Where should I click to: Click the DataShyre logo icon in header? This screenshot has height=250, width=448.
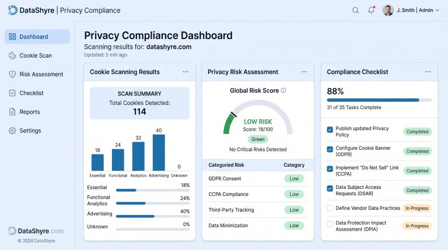pyautogui.click(x=13, y=10)
